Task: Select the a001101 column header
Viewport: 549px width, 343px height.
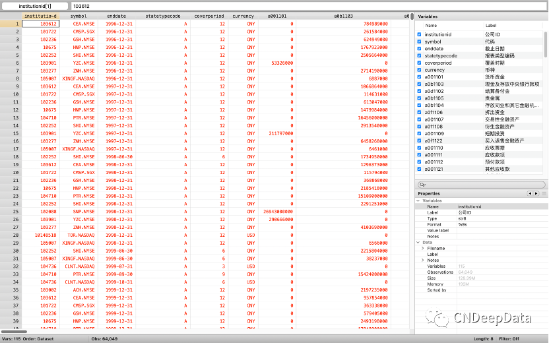Action: coord(277,16)
